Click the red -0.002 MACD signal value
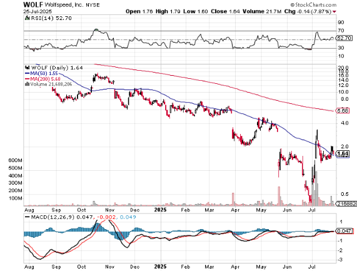Image resolution: width=357 pixels, height=271 pixels. 106,217
